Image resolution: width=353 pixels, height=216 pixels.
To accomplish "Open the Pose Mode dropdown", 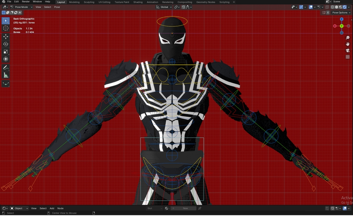I will point(21,7).
